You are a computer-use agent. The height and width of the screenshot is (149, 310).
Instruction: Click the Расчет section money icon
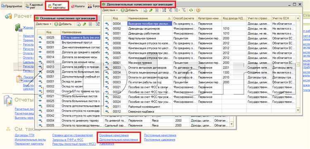click(x=9, y=17)
